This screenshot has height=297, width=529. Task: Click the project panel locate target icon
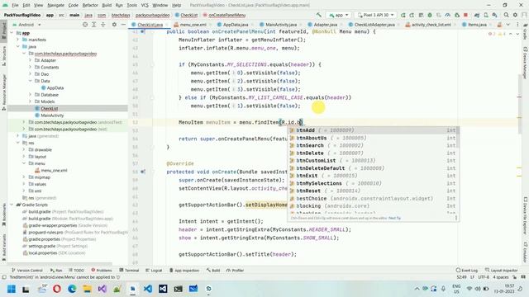point(85,25)
